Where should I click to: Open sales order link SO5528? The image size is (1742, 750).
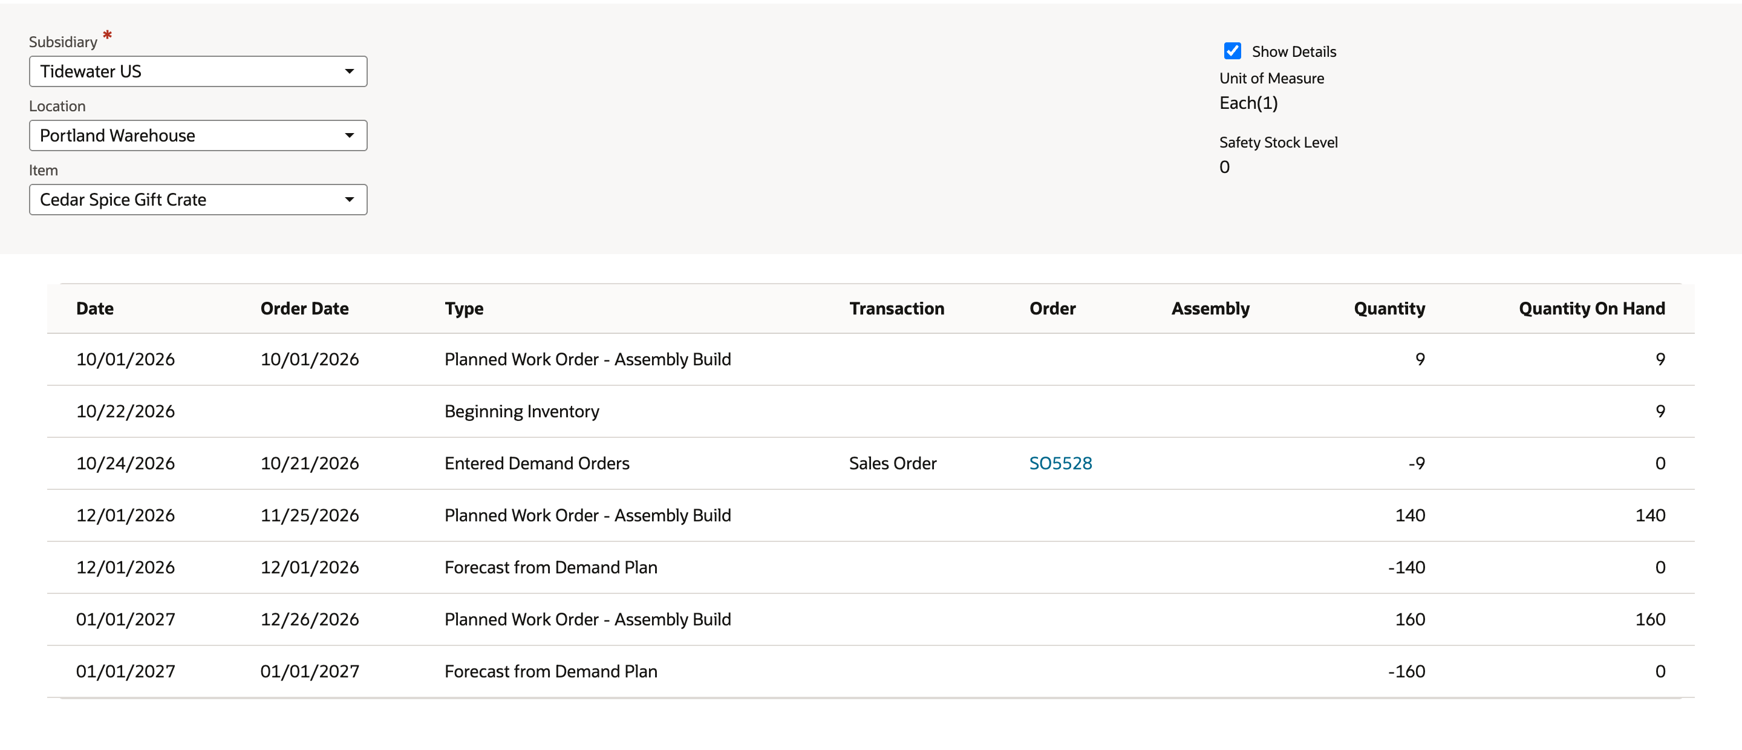pos(1060,463)
